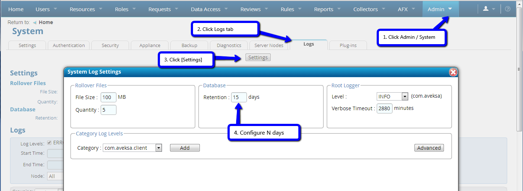The width and height of the screenshot is (523, 191).
Task: Click the page vertical scrollbar
Action: 519,108
